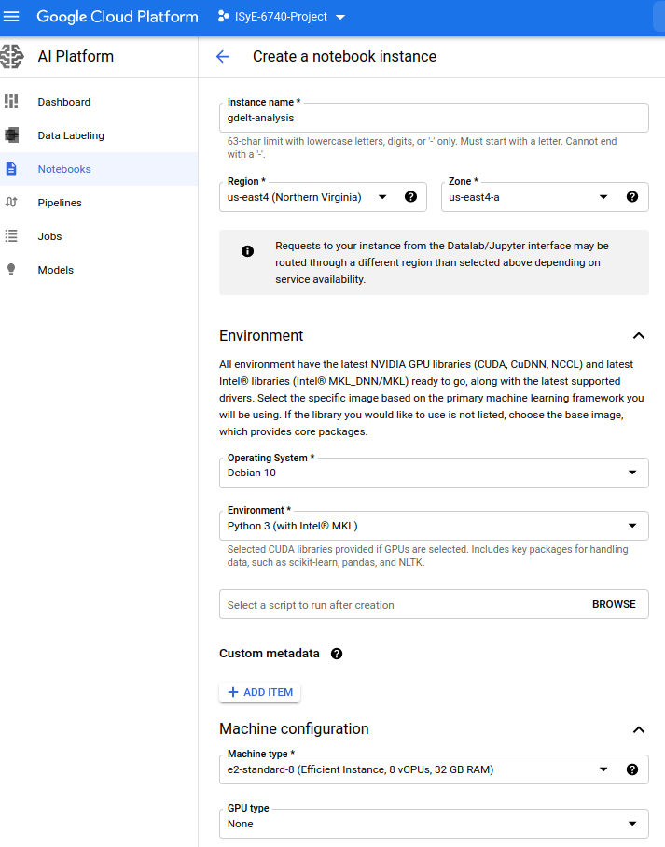Click the Data Labeling sidebar icon
This screenshot has height=847, width=665.
(11, 135)
